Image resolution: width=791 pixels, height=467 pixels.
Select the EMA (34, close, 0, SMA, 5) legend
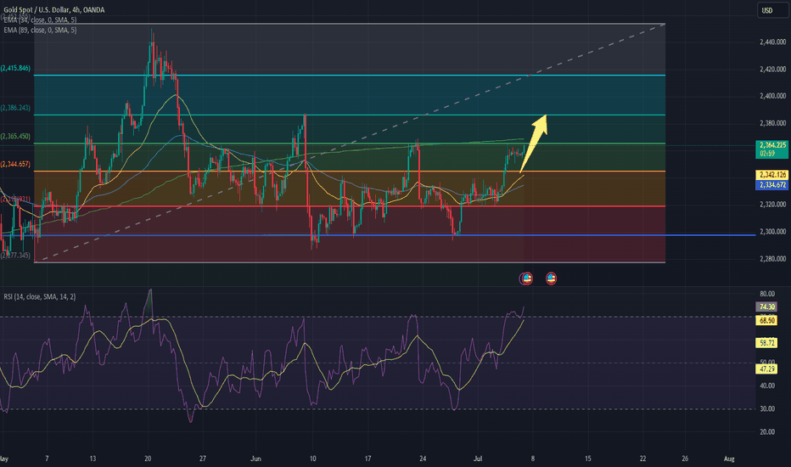tap(40, 20)
